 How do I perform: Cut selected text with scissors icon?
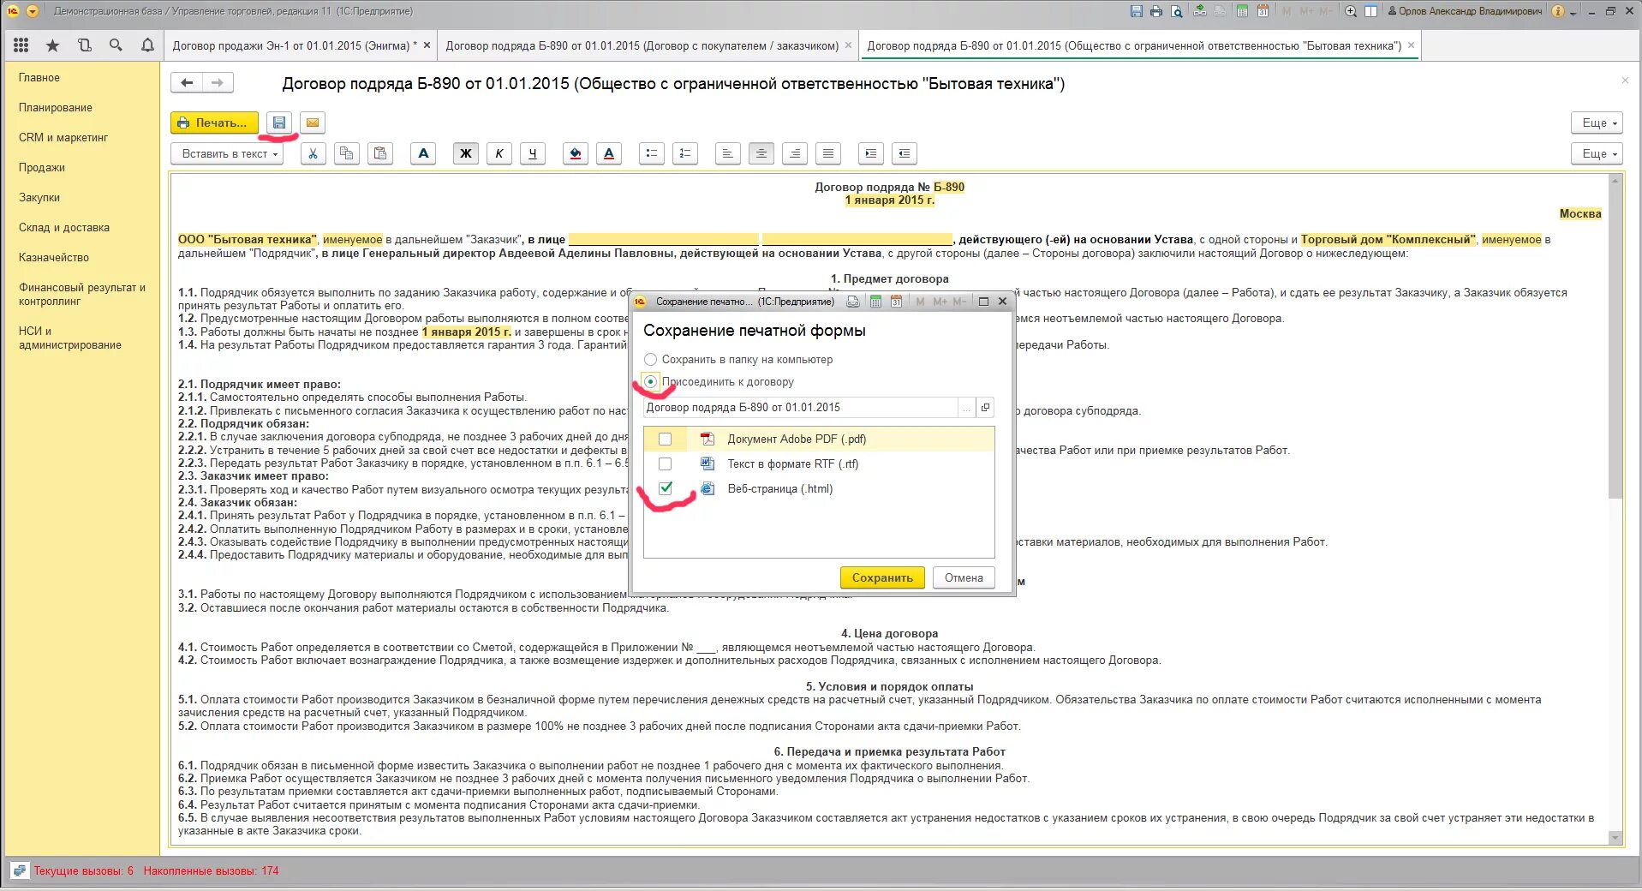313,153
